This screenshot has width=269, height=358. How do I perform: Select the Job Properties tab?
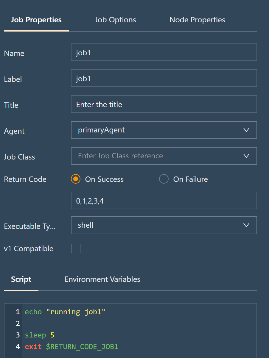36,20
